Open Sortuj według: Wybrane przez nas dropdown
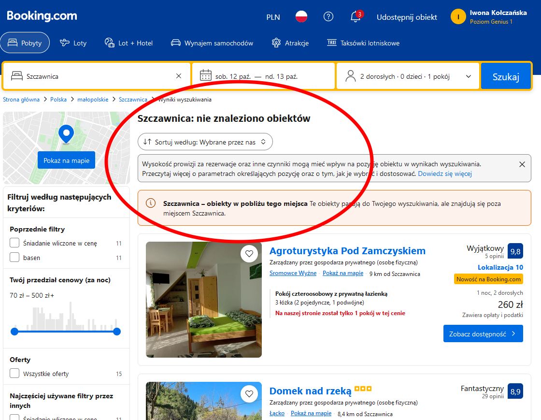This screenshot has height=420, width=541. (205, 142)
